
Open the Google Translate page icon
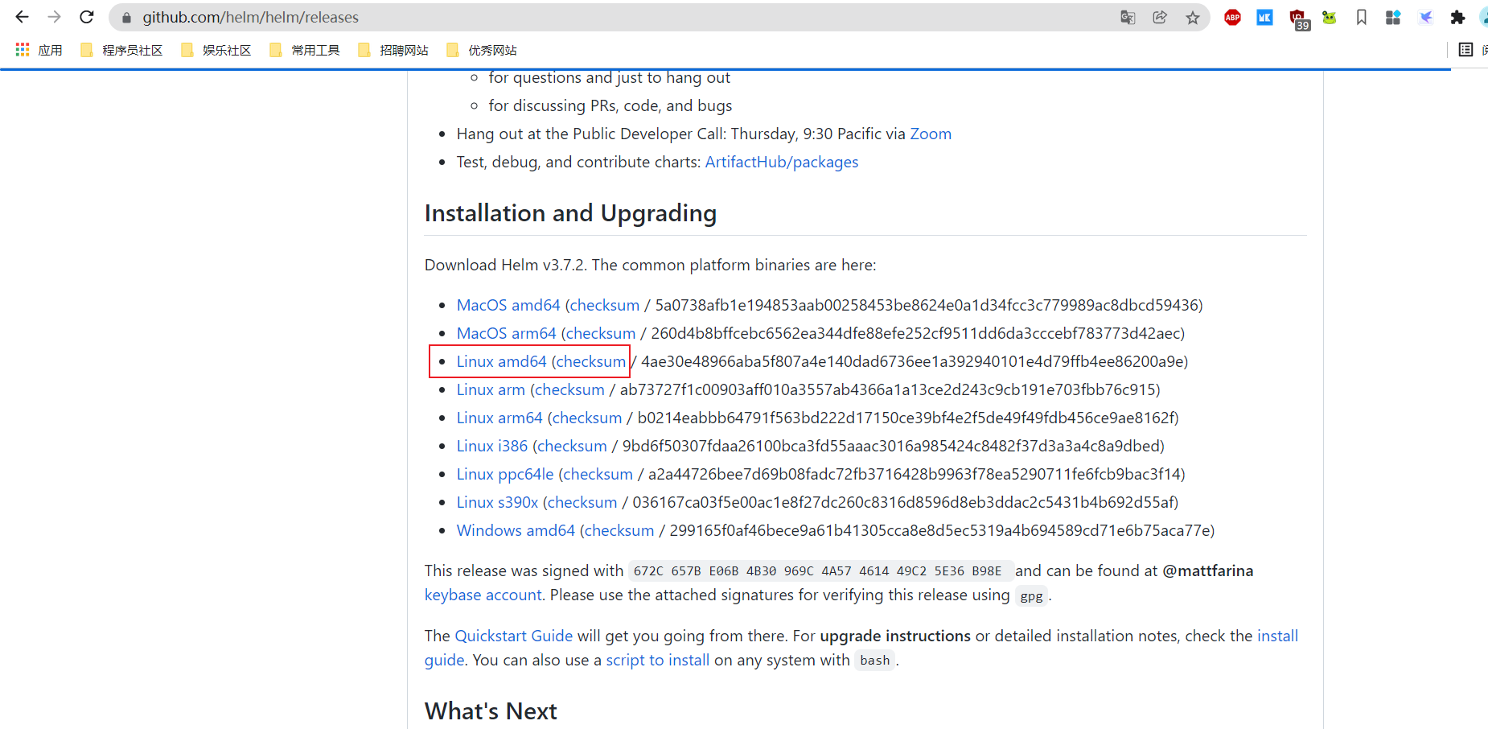pos(1128,17)
